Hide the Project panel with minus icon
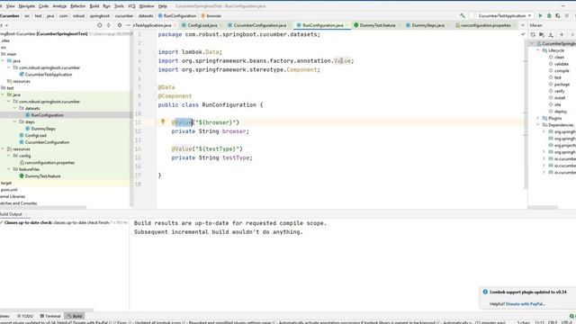The image size is (576, 324). pyautogui.click(x=128, y=25)
